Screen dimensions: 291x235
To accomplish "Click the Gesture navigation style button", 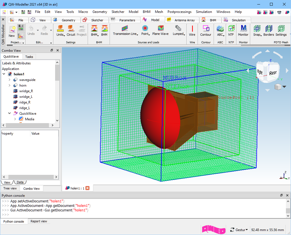I will click(239, 230).
